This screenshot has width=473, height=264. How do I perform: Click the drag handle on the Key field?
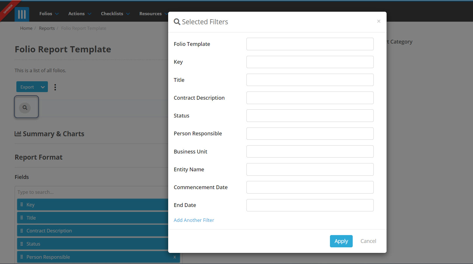click(x=22, y=204)
